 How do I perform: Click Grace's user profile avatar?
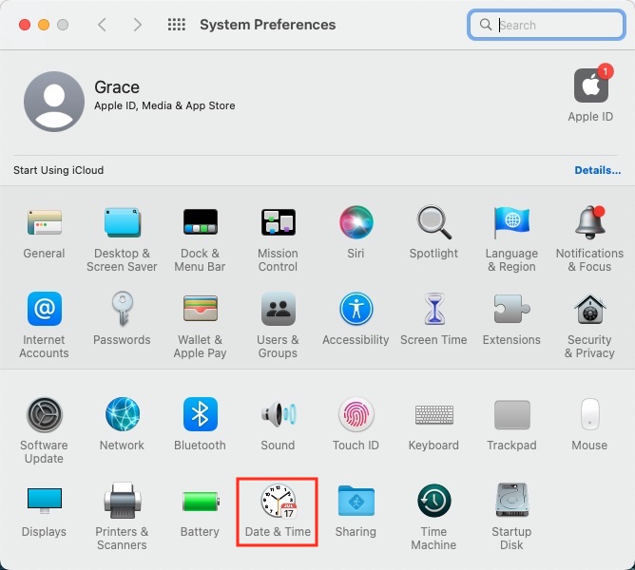54,101
